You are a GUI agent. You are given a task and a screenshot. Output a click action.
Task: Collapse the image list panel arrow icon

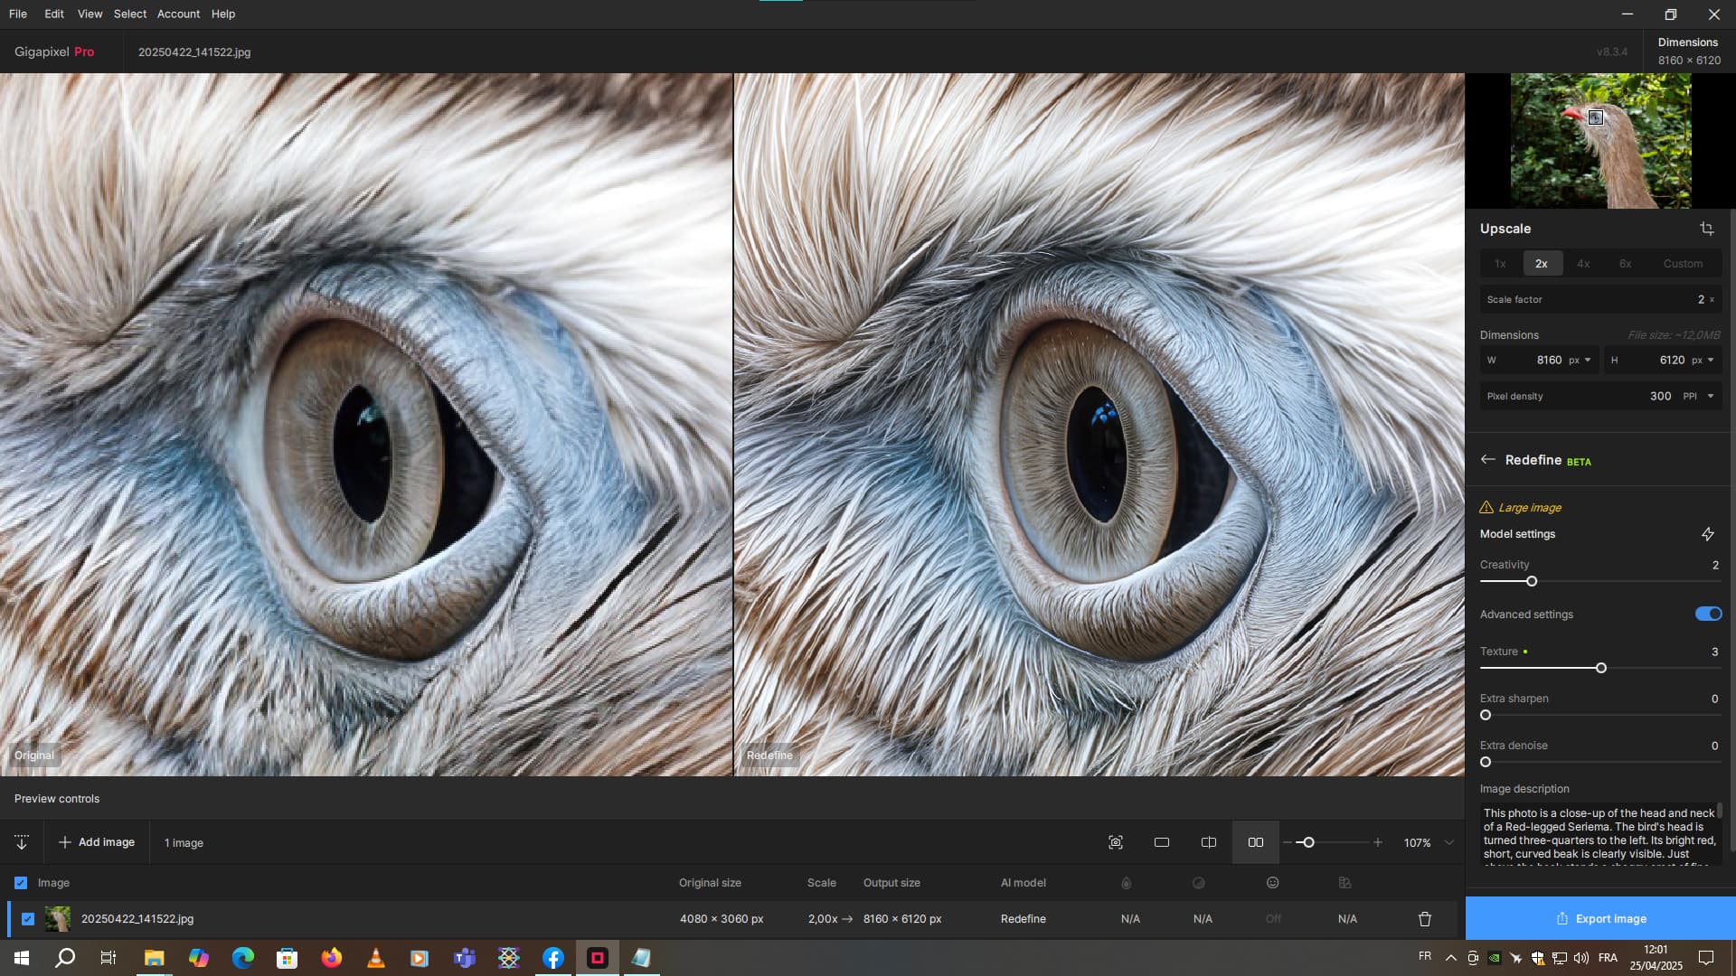[22, 842]
